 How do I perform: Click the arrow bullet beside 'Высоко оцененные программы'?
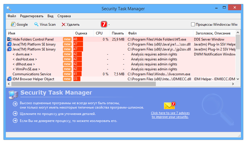click(15, 104)
